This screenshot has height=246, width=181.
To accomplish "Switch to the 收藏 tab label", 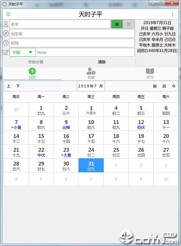I will click(91, 77).
